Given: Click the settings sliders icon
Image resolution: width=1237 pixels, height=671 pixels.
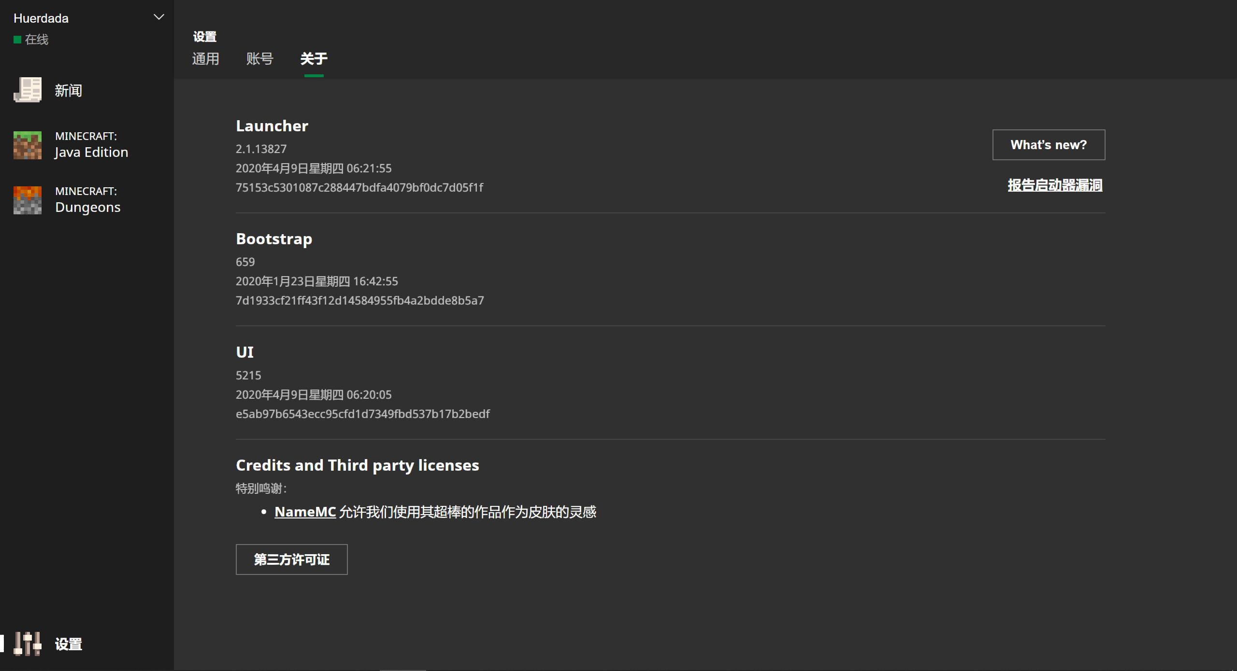Looking at the screenshot, I should click(x=28, y=643).
